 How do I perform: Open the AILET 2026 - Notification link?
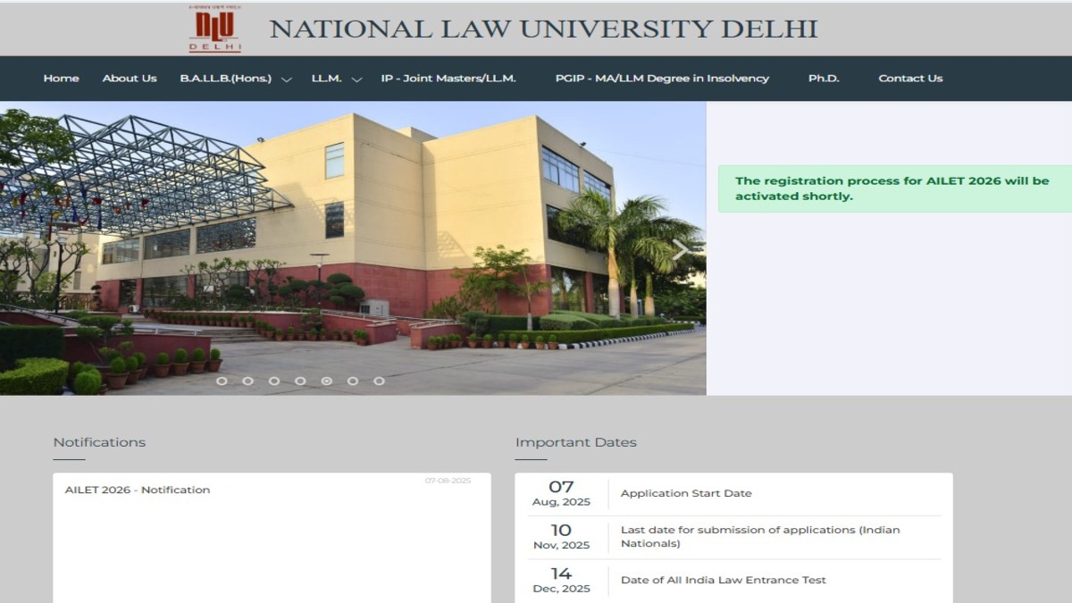(x=138, y=490)
